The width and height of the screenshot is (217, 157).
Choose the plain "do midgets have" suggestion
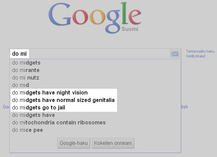[33, 115]
